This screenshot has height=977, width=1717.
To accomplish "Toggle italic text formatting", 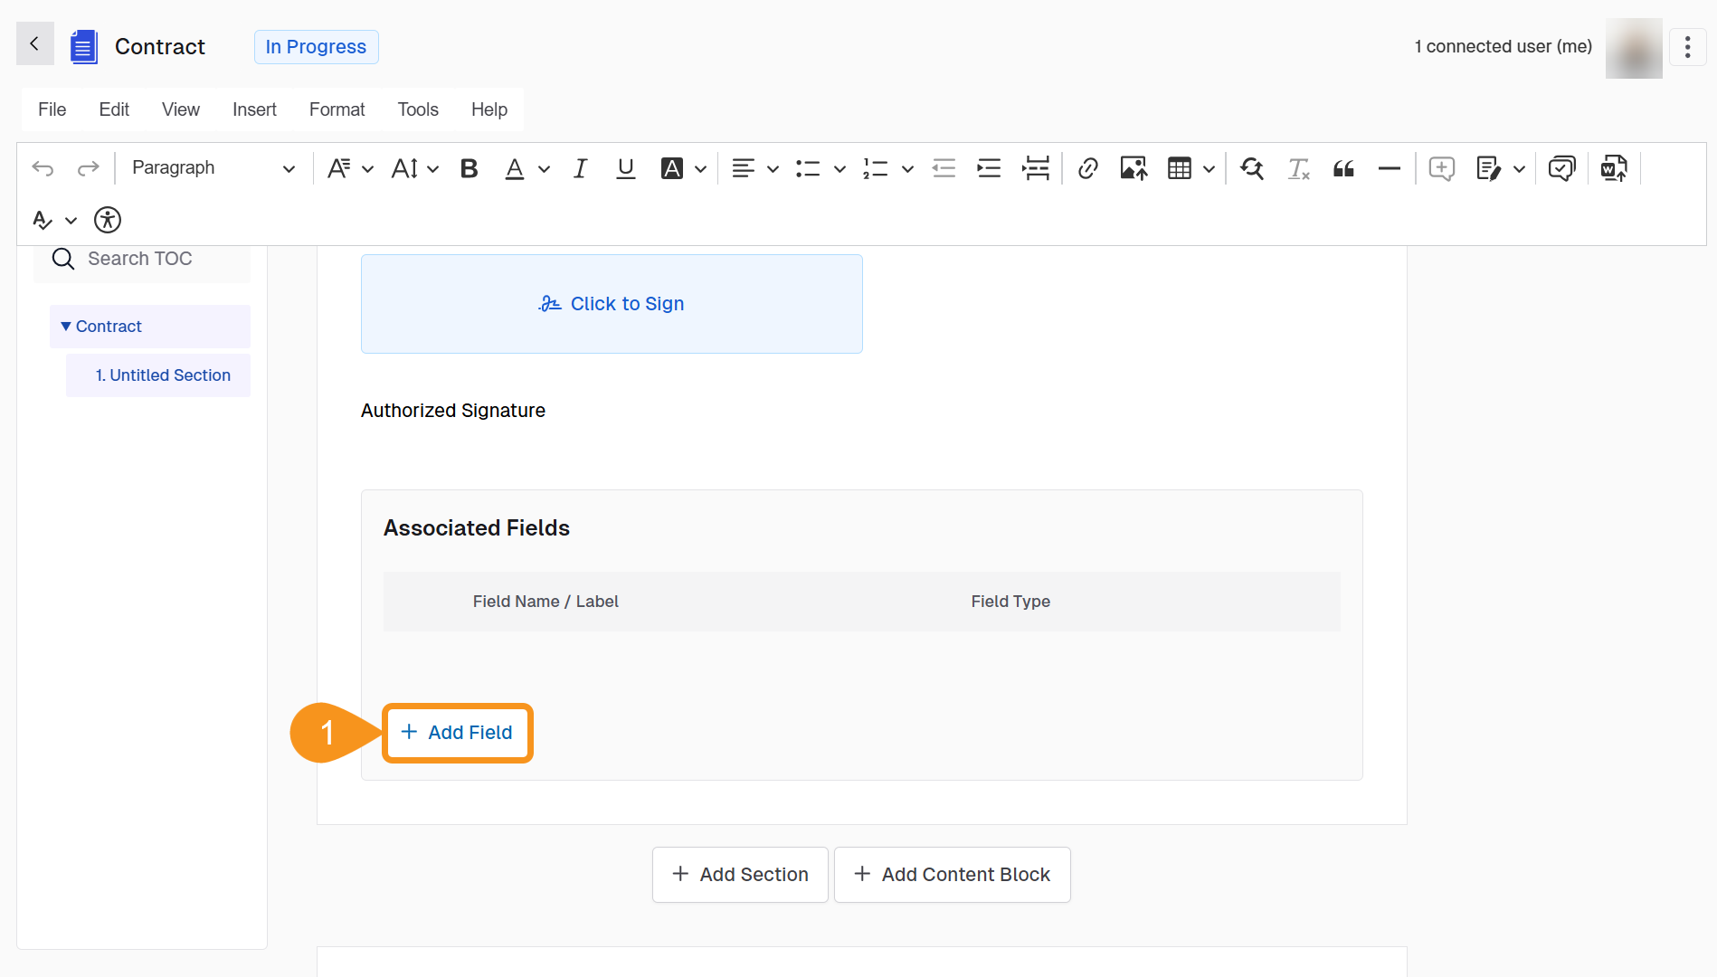I will click(580, 168).
